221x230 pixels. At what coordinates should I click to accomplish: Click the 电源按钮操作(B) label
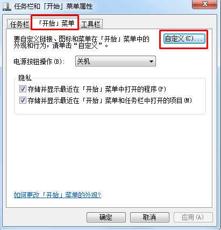coord(39,62)
